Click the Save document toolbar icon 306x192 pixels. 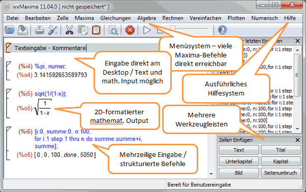pyautogui.click(x=23, y=30)
